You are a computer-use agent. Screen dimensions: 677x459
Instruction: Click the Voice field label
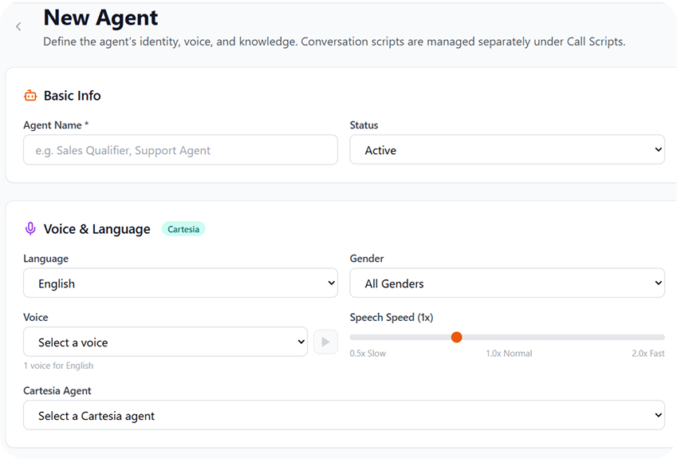35,317
